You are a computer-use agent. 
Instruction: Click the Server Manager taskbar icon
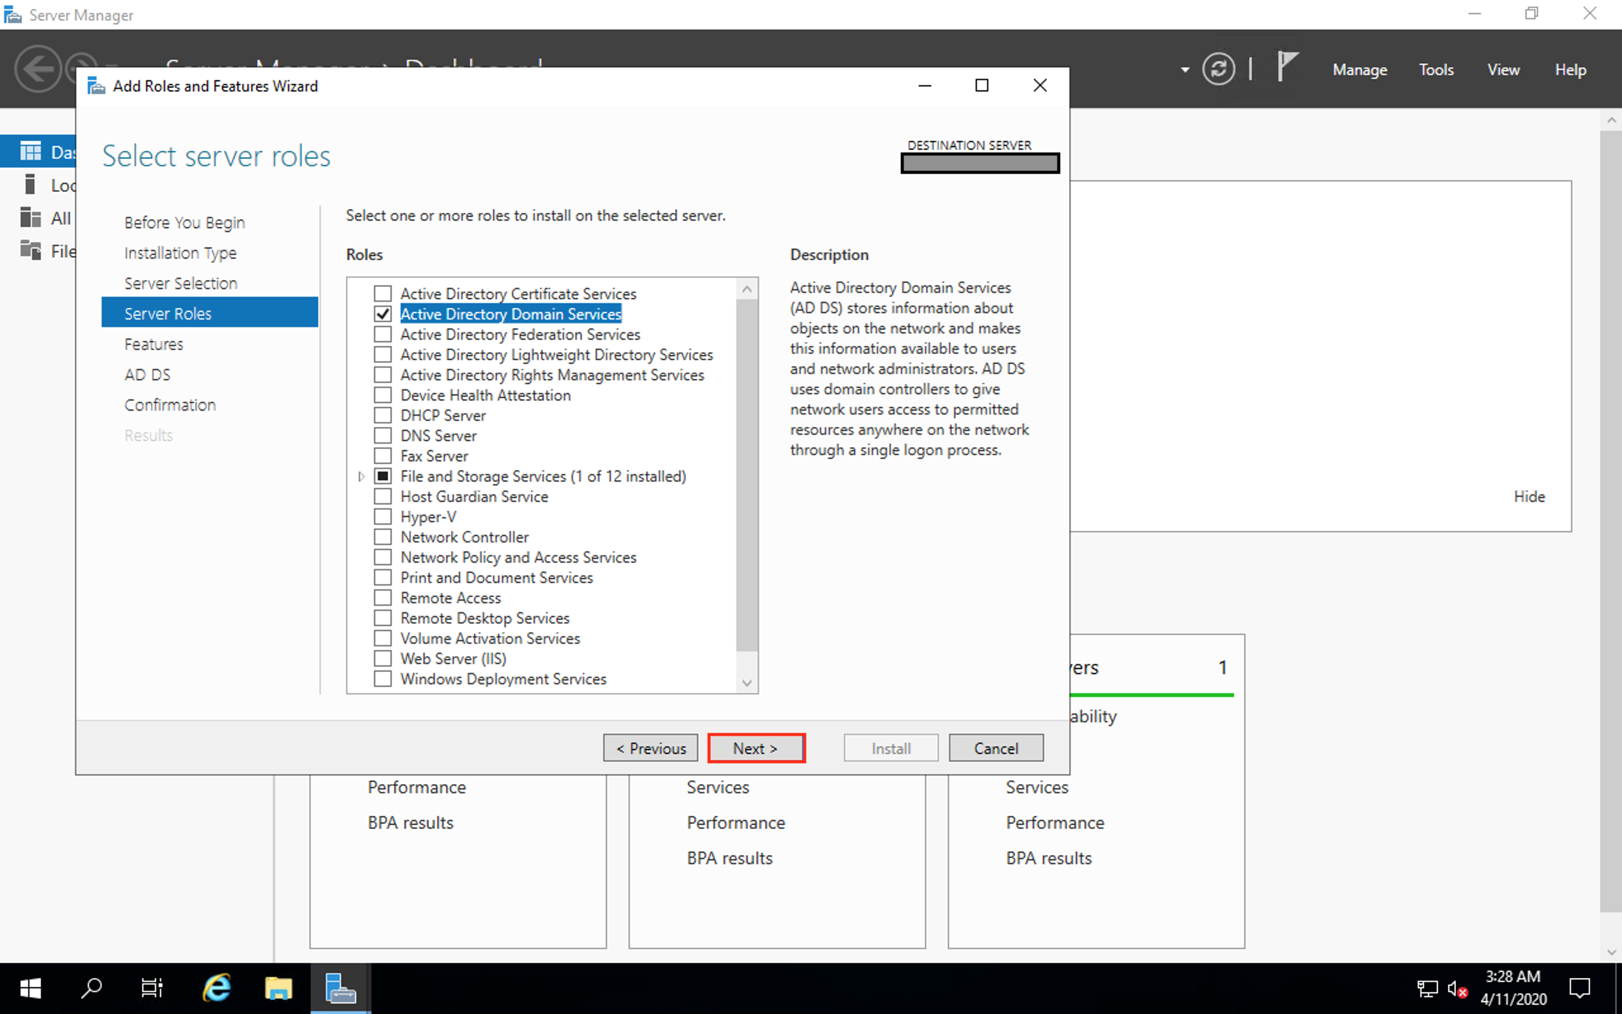[340, 988]
